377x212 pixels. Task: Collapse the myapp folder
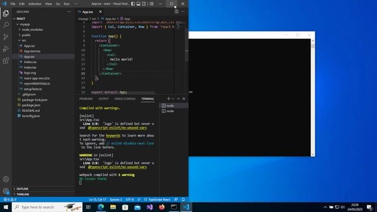coord(43,24)
